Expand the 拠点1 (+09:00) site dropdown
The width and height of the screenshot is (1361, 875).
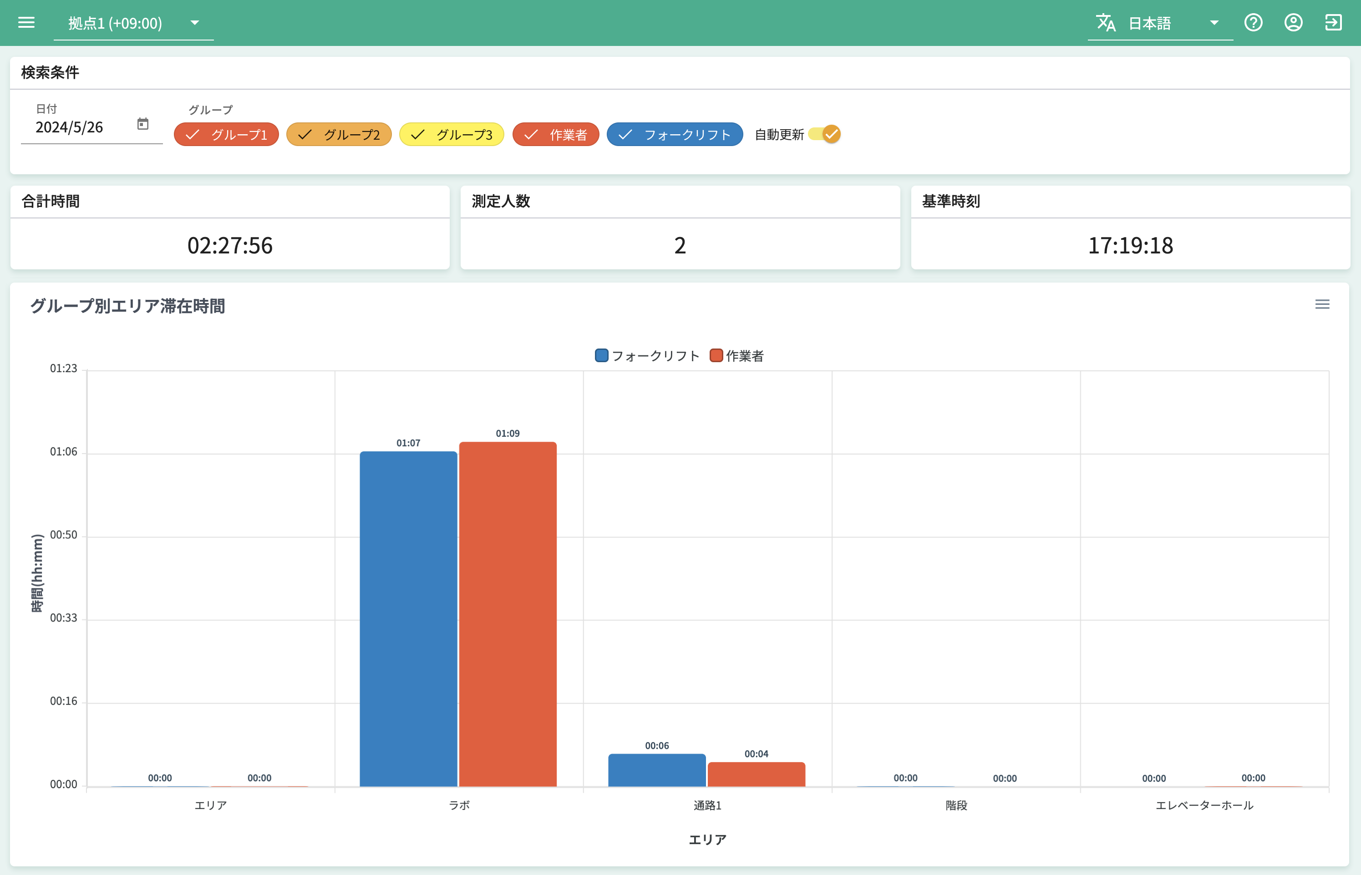pyautogui.click(x=133, y=23)
